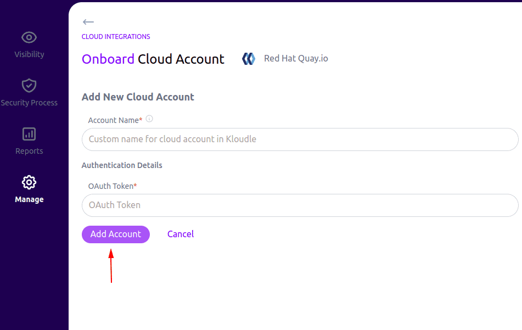Focus the OAuth Token input field

tap(300, 205)
